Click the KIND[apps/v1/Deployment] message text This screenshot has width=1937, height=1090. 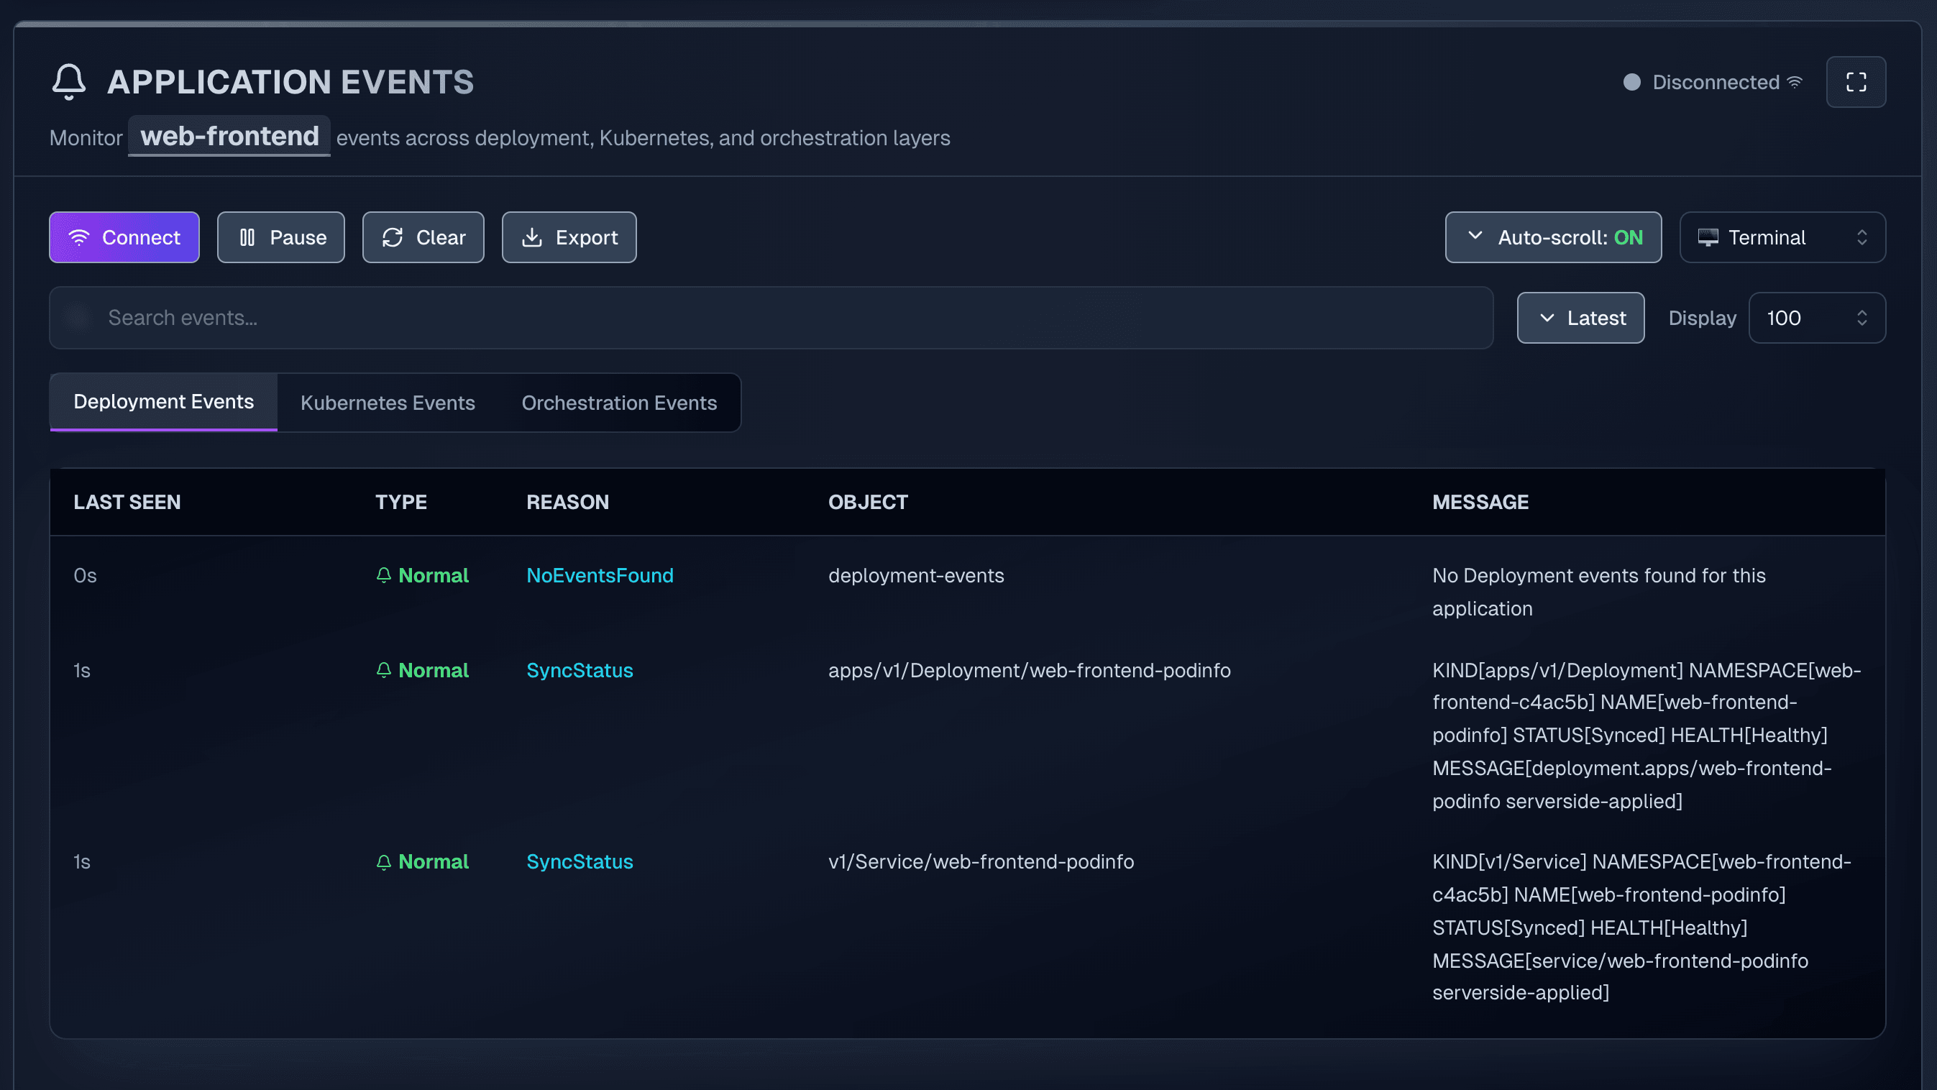(1646, 736)
